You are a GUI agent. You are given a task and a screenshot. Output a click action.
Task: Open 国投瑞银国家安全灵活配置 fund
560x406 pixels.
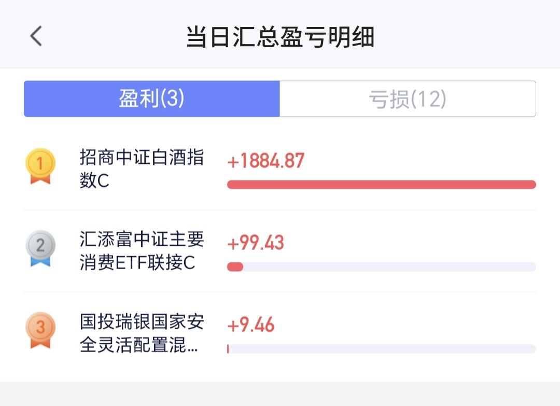pyautogui.click(x=141, y=333)
